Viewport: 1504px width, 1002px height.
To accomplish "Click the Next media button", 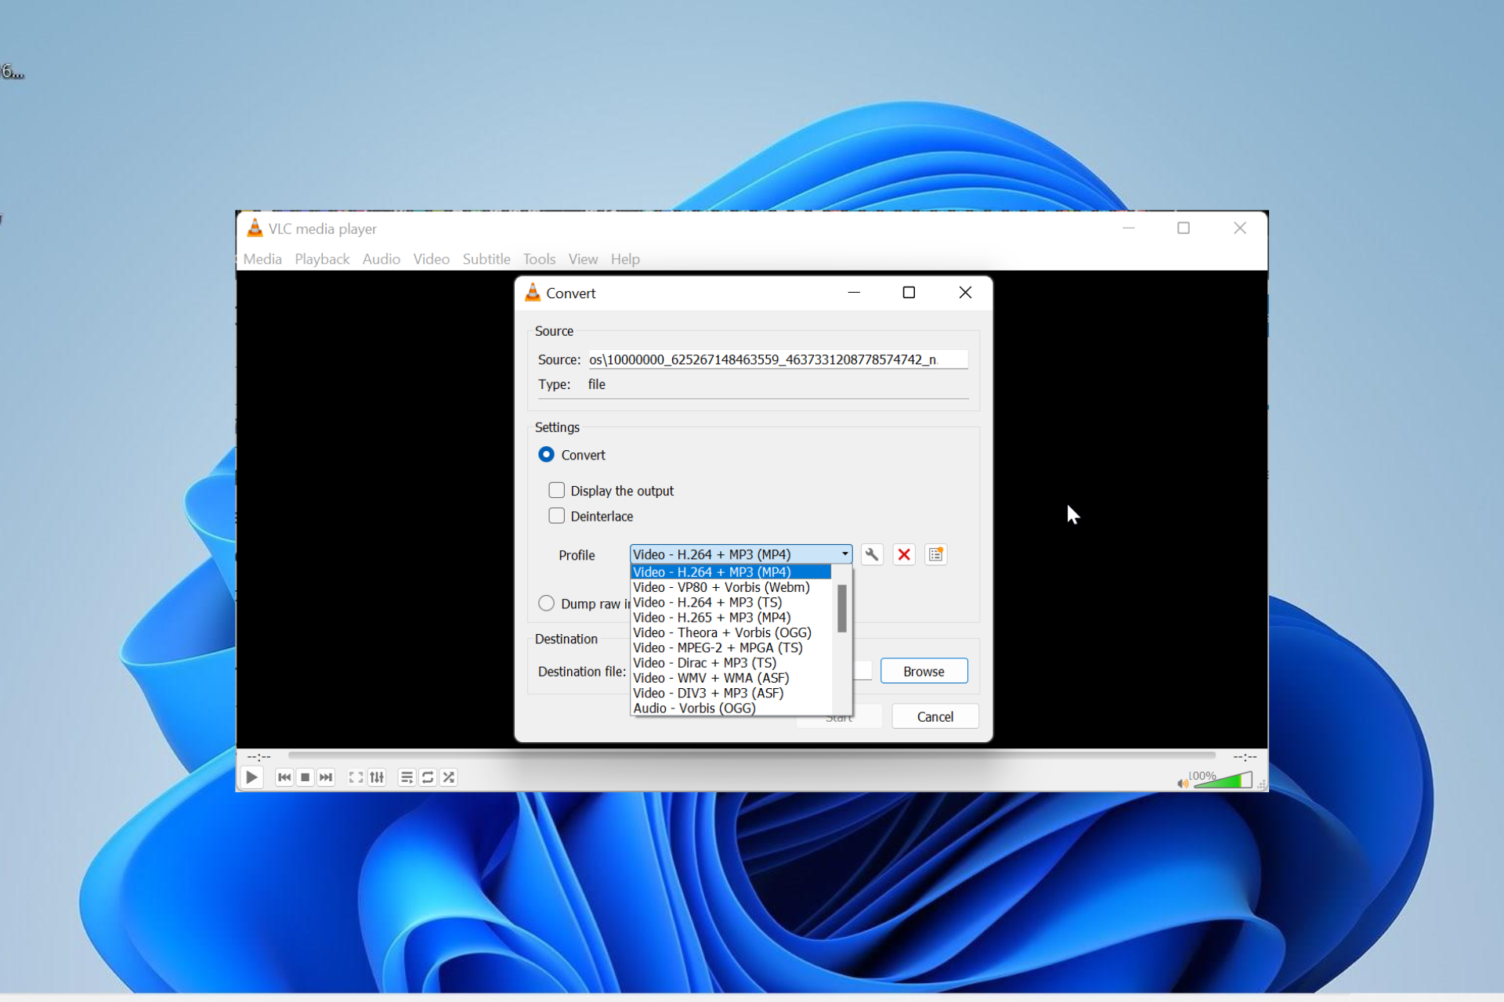I will coord(326,777).
